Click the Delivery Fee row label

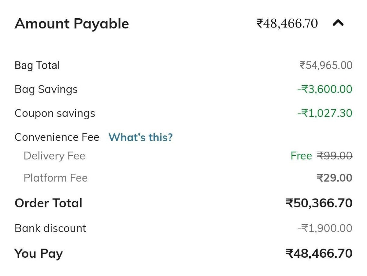(54, 156)
